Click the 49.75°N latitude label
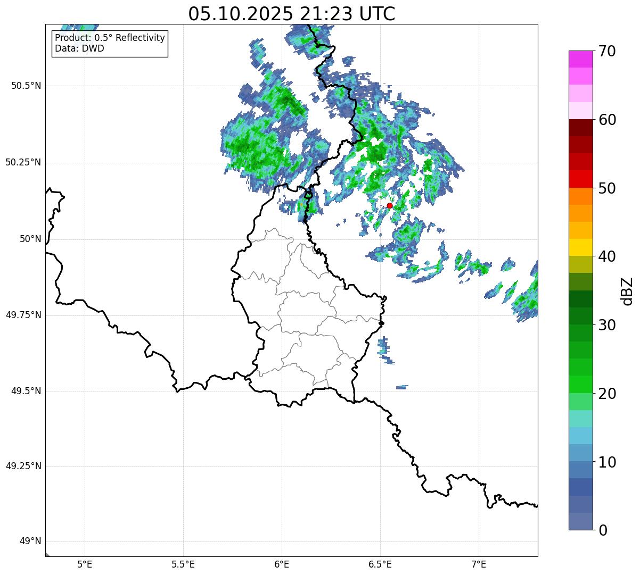Screen dimensions: 640x575 tap(23, 315)
